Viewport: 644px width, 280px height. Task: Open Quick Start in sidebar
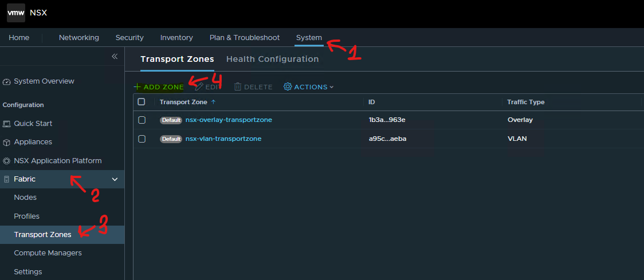click(x=33, y=124)
